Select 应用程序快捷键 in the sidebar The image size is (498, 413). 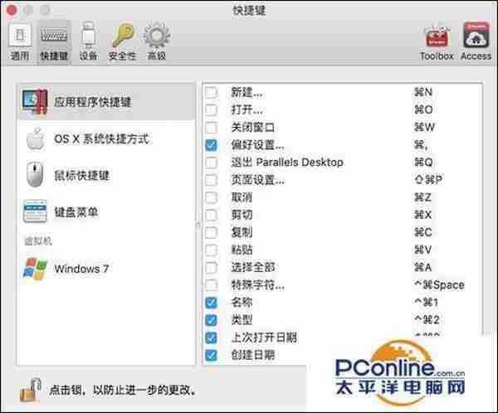[x=93, y=103]
